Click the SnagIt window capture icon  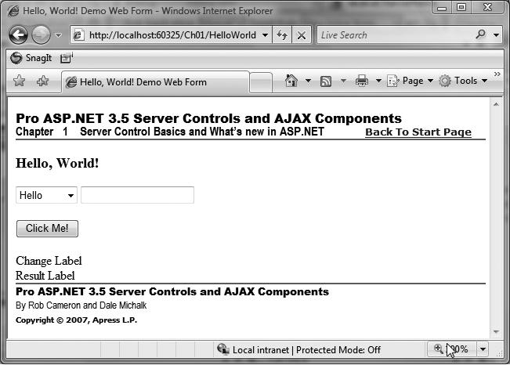click(66, 58)
